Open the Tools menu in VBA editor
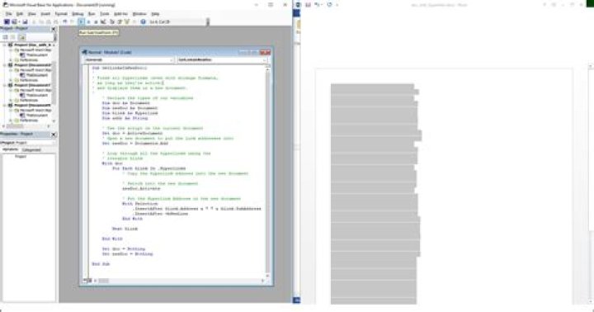594x312 pixels. (x=105, y=14)
